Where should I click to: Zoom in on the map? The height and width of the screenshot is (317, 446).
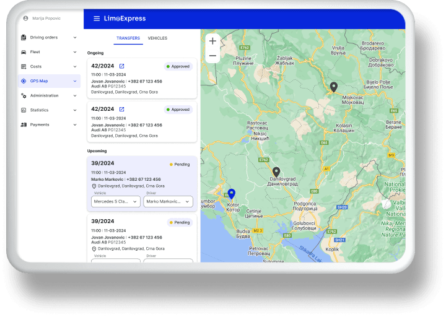pyautogui.click(x=212, y=41)
